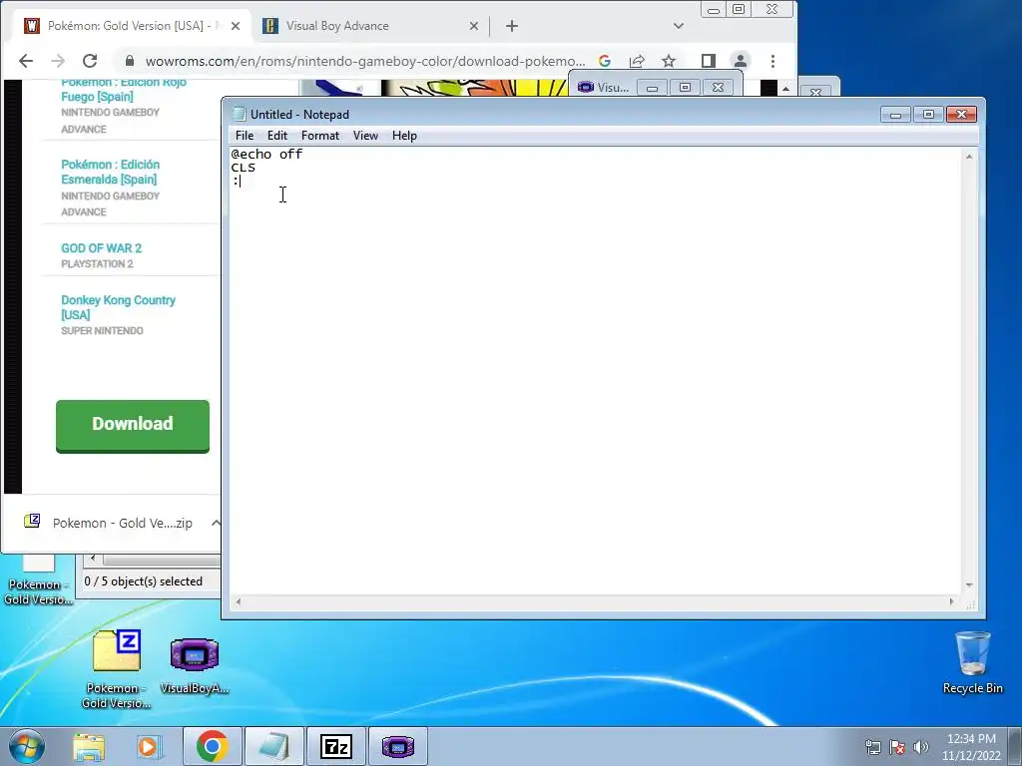Viewport: 1022px width, 766px height.
Task: Minimize the Notepad window
Action: pyautogui.click(x=895, y=115)
